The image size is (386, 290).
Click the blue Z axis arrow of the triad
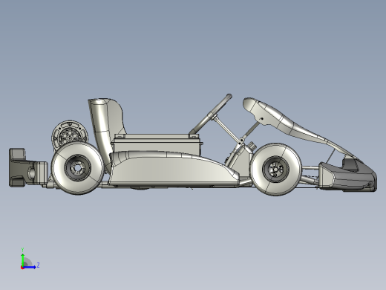point(30,267)
